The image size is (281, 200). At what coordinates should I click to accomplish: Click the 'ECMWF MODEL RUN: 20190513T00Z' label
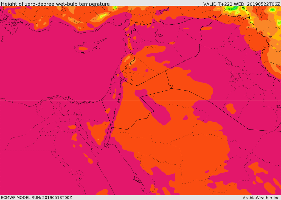(x=36, y=198)
